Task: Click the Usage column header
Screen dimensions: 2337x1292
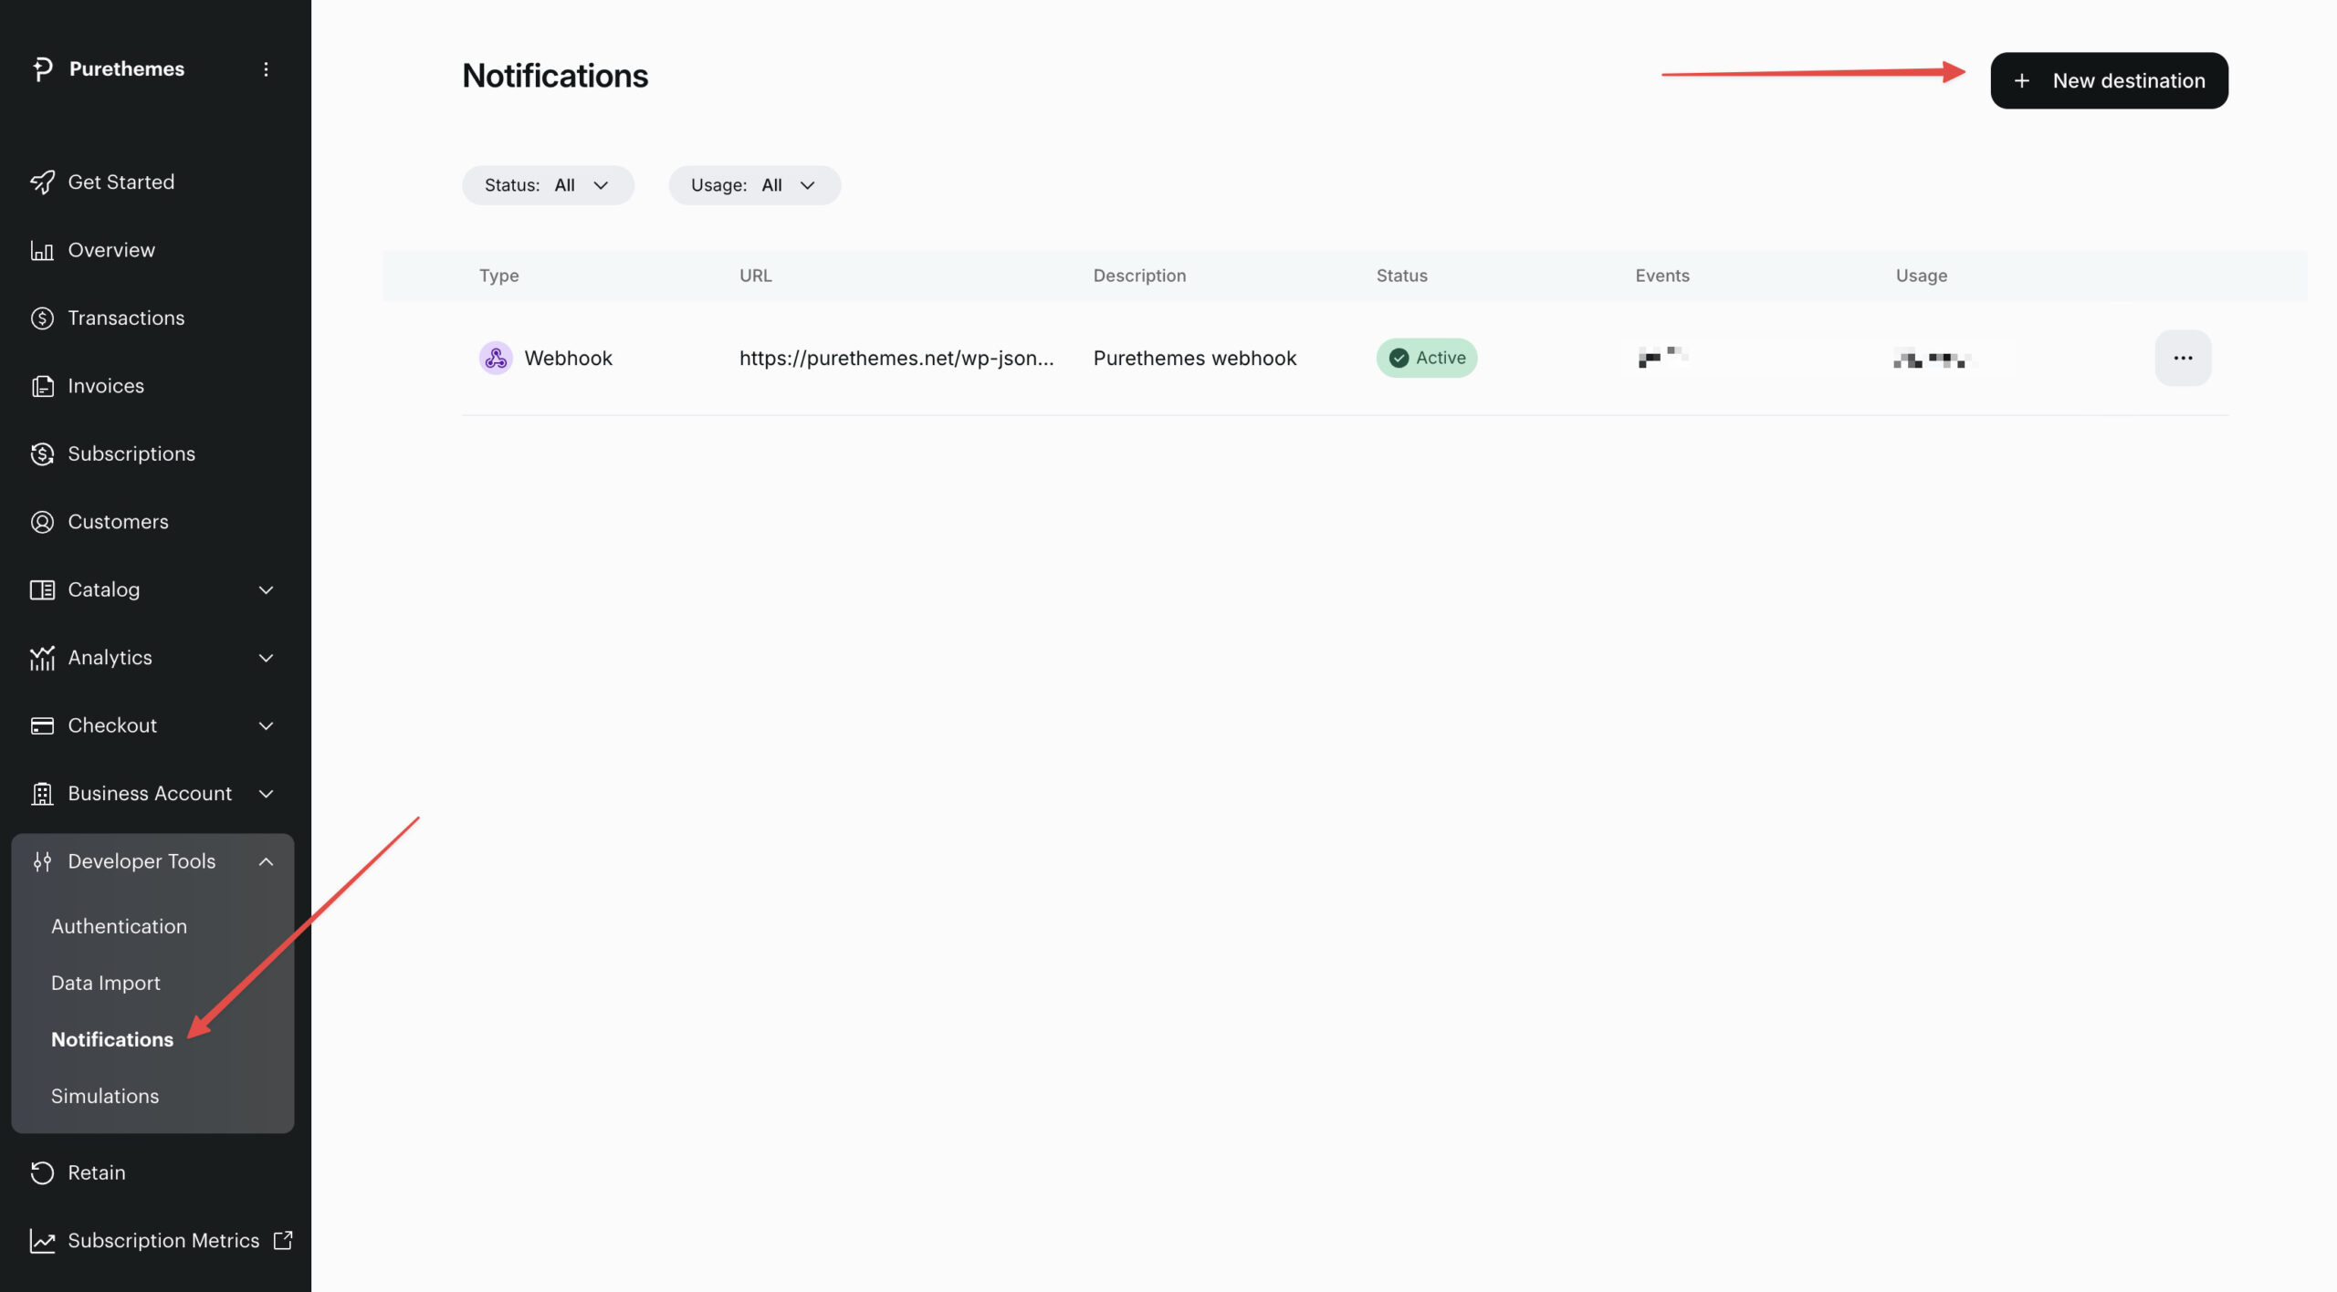Action: [x=1922, y=276]
